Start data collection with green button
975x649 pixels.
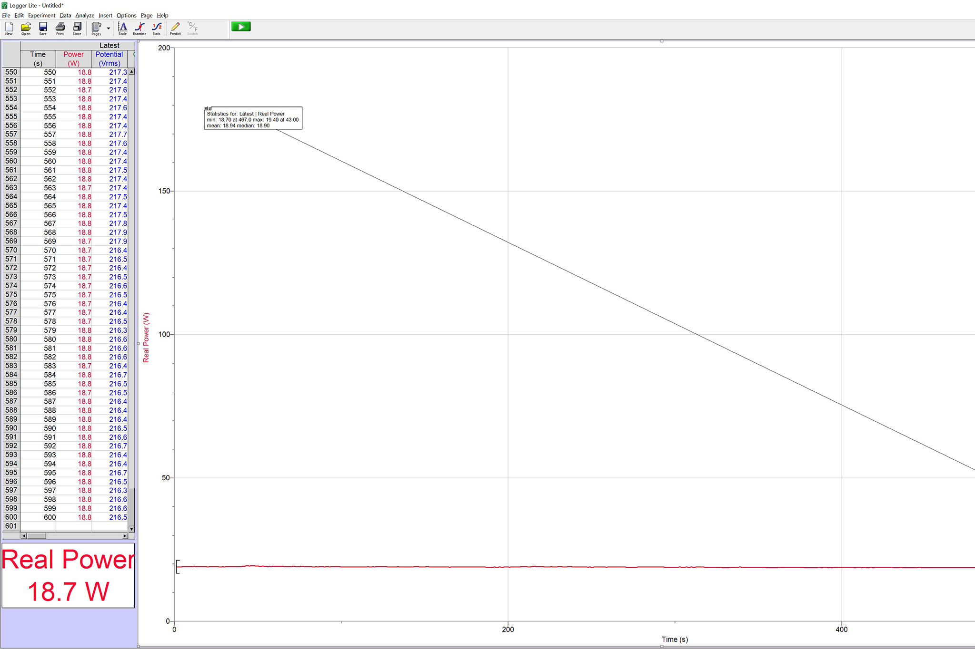tap(241, 27)
